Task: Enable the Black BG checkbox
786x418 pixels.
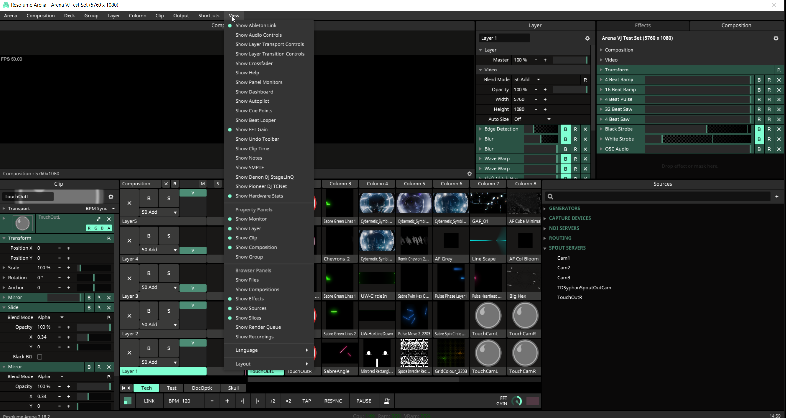Action: click(x=40, y=357)
